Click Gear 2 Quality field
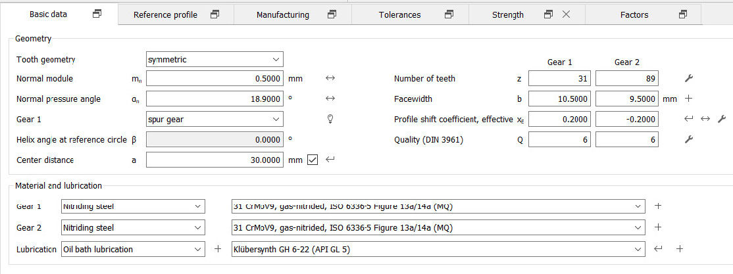 [627, 139]
